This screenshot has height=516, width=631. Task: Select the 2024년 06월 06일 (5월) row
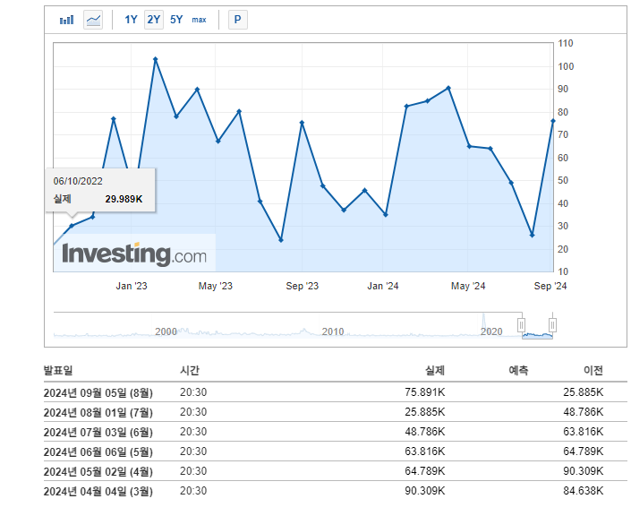[x=98, y=451]
